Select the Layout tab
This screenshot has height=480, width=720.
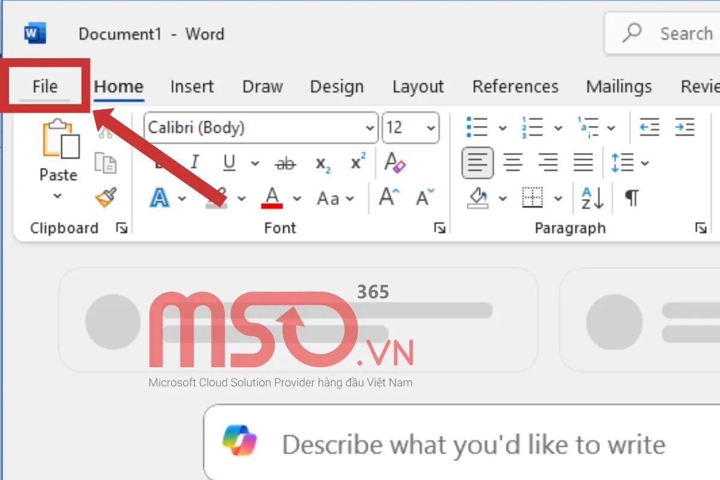tap(418, 87)
